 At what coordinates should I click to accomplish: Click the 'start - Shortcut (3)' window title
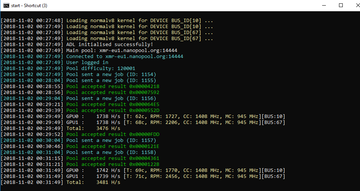click(x=29, y=6)
